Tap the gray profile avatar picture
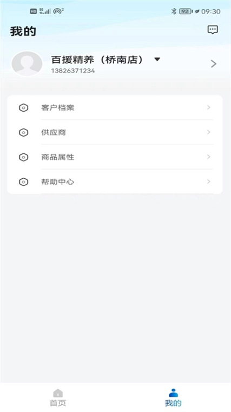This screenshot has height=412, width=231. click(27, 64)
